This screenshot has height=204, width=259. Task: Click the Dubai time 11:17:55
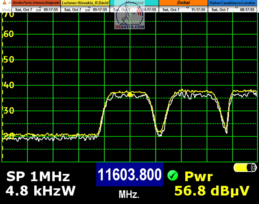pos(197,10)
